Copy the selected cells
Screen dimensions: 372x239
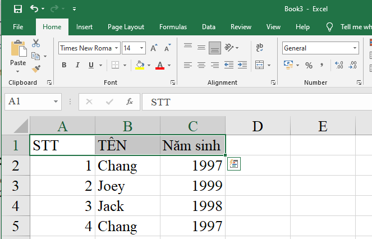pyautogui.click(x=35, y=56)
